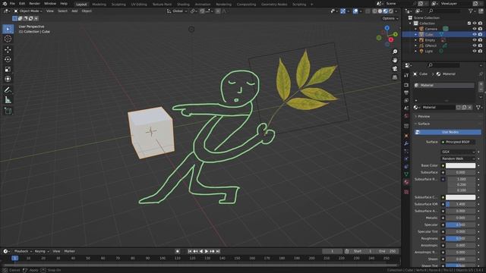
Task: Adjust the Roughness slider
Action: click(460, 239)
